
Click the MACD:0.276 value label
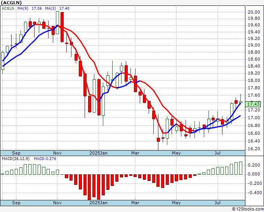pos(45,159)
